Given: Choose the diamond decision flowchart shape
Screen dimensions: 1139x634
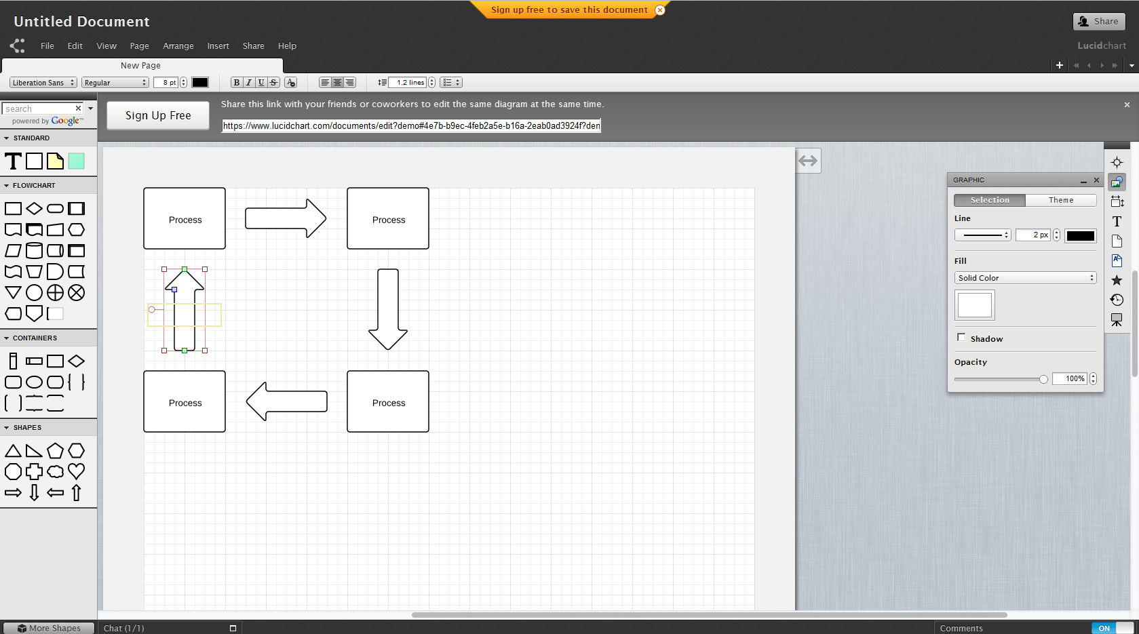Looking at the screenshot, I should pyautogui.click(x=34, y=209).
